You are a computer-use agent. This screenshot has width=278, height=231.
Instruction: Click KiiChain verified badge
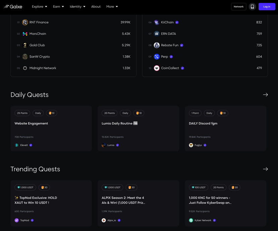point(177,22)
